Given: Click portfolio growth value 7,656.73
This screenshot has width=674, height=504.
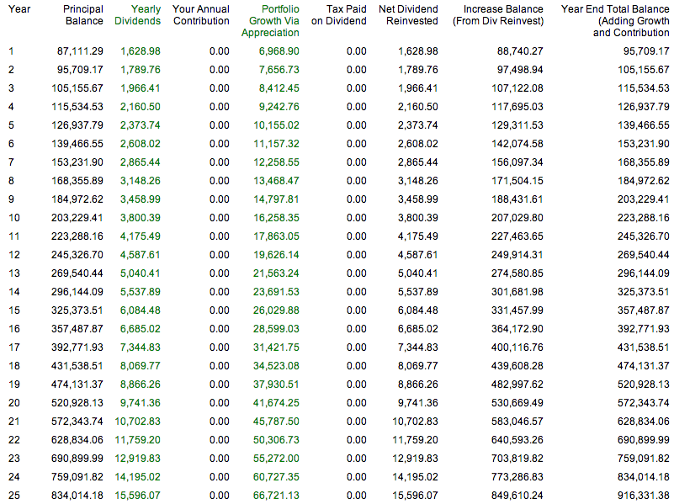Looking at the screenshot, I should 279,70.
